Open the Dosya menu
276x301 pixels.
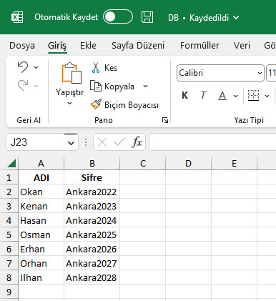(x=22, y=45)
